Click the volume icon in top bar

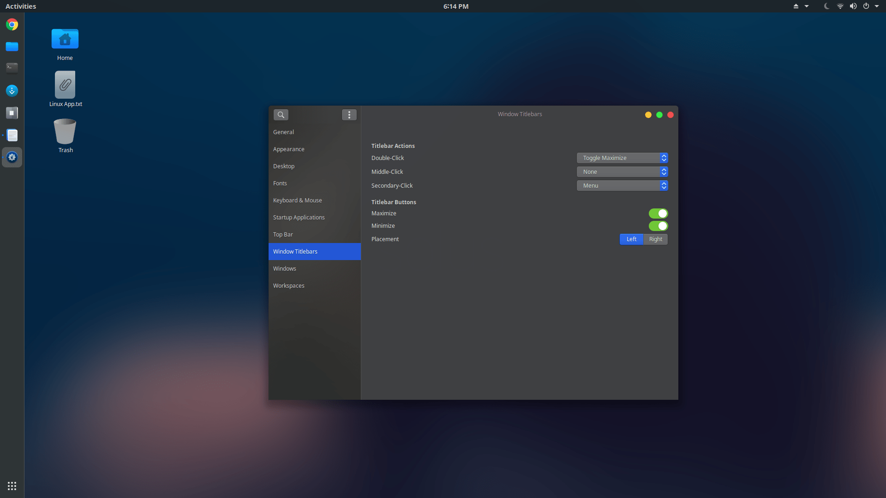[x=853, y=6]
